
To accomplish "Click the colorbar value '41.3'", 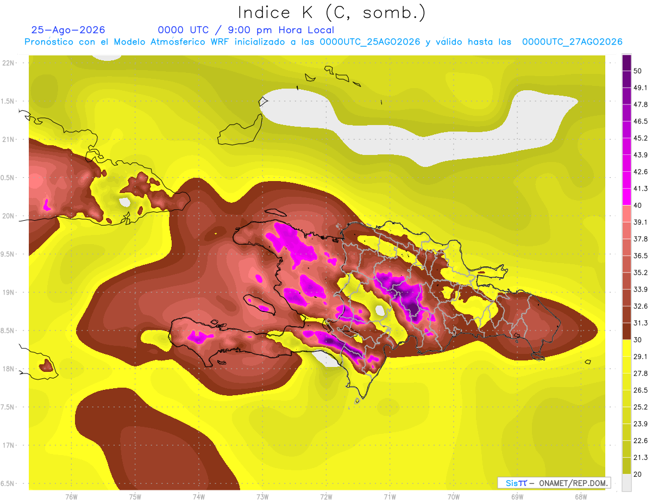I will click(x=640, y=189).
